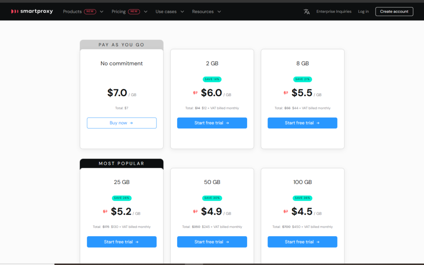Click the 25 GB plan title
Viewport: 424px width, 265px height.
(x=122, y=182)
